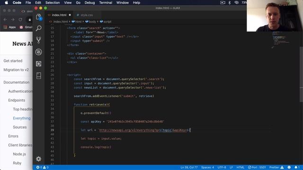303x170 pixels.
Task: Open the Window menu
Action: (123, 3)
